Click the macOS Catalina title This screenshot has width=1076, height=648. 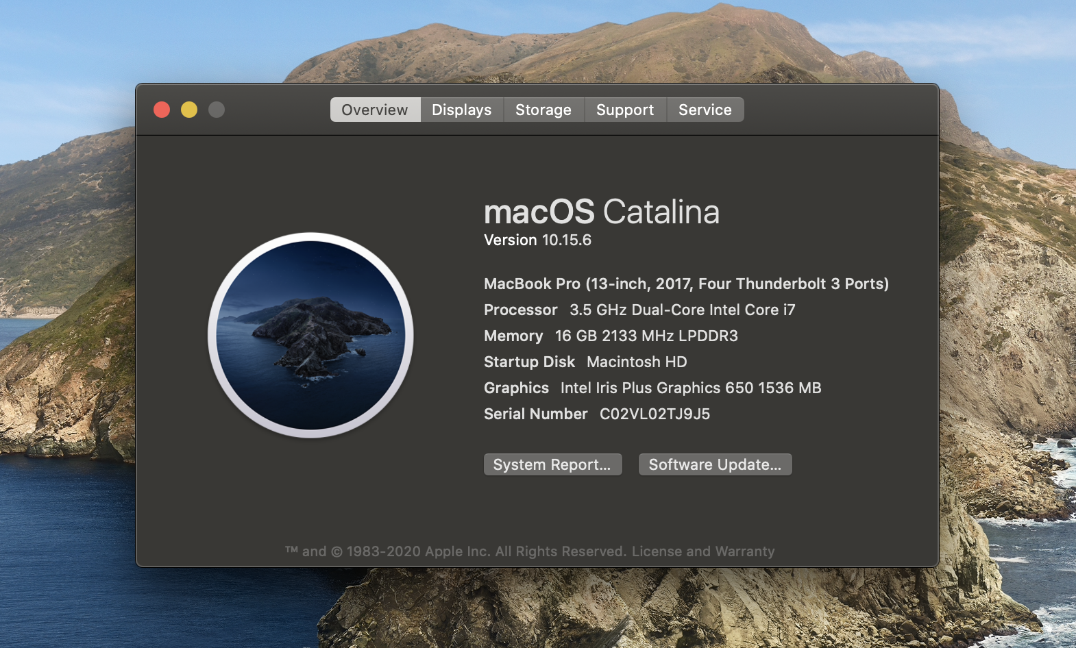[x=602, y=212]
